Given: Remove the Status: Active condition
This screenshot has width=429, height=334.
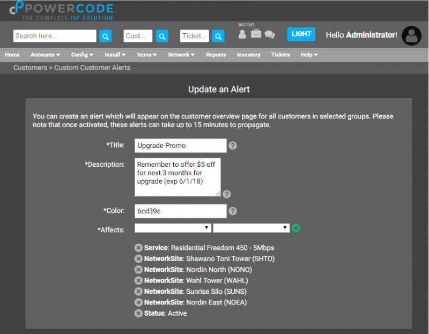Looking at the screenshot, I should [x=138, y=313].
